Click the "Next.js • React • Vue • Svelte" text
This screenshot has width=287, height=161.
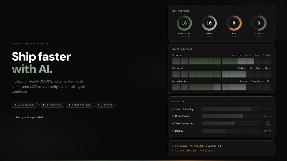point(251,55)
